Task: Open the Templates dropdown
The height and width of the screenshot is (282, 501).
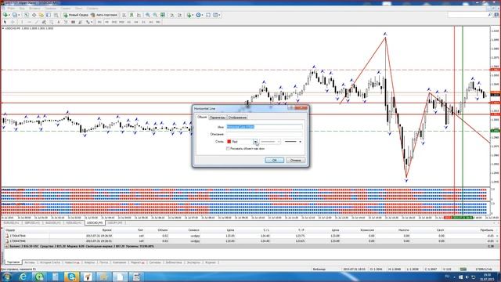Action: 217,15
